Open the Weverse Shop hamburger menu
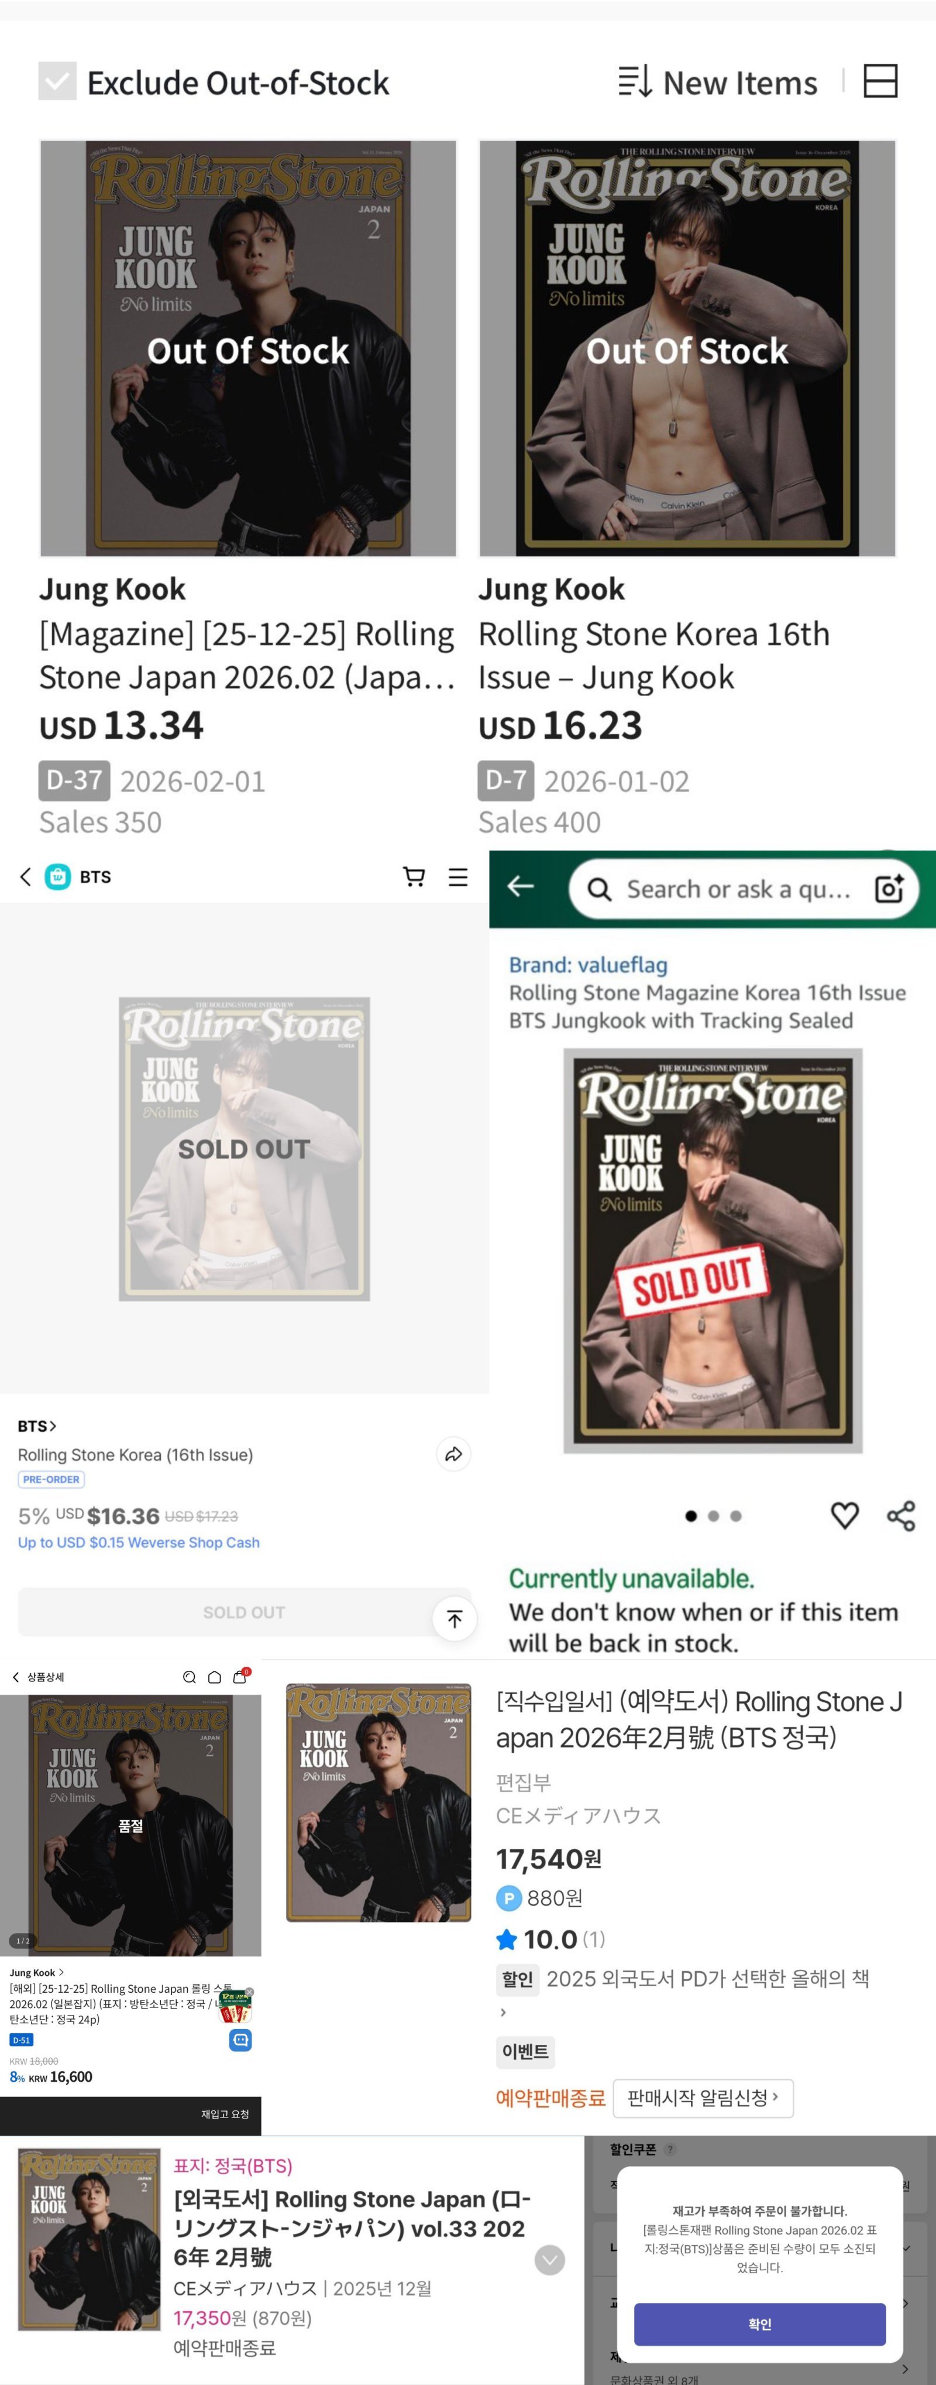The height and width of the screenshot is (2385, 936). pos(458,877)
